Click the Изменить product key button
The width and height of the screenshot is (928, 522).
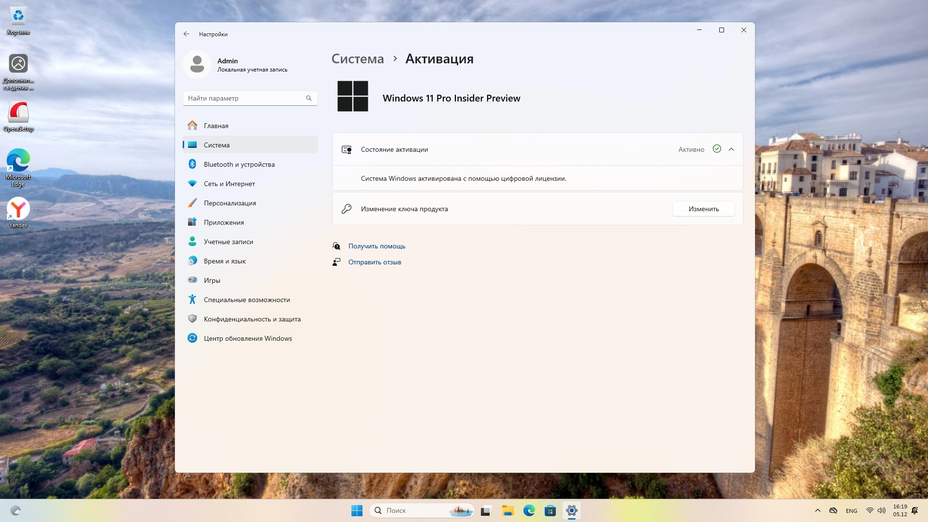tap(703, 209)
